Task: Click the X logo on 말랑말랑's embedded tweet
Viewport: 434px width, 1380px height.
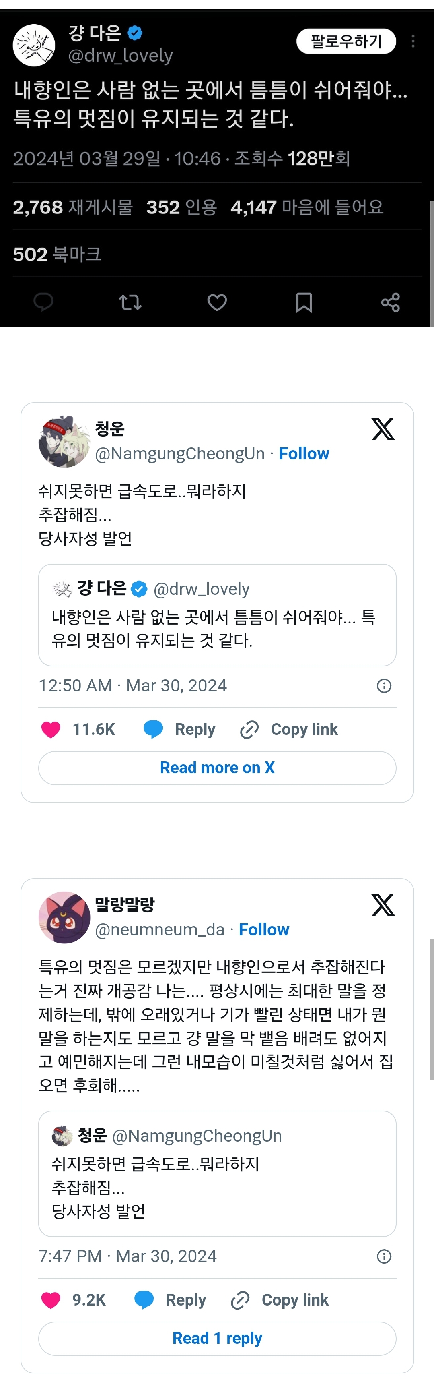Action: point(383,905)
